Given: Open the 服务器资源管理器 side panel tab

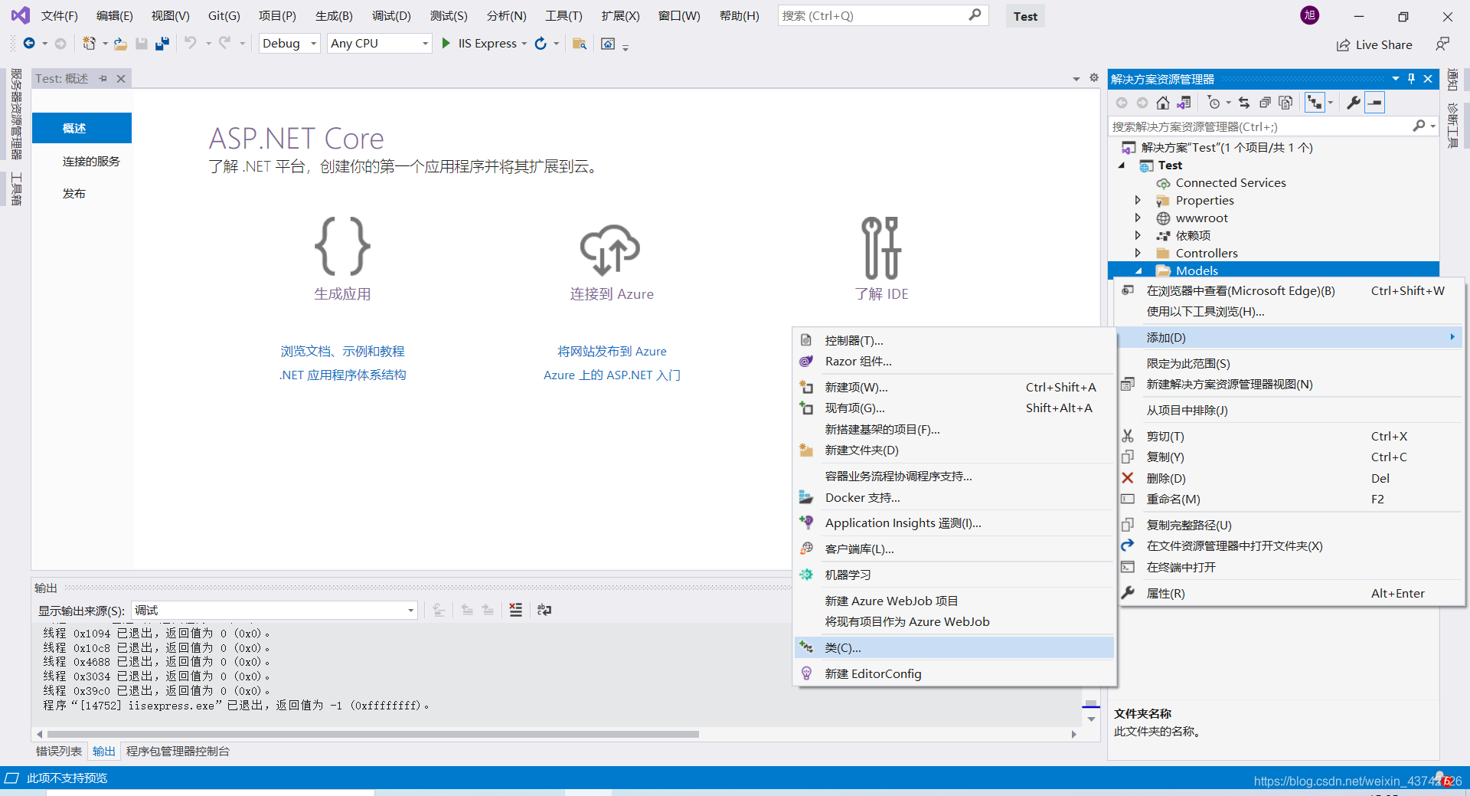Looking at the screenshot, I should 15,114.
